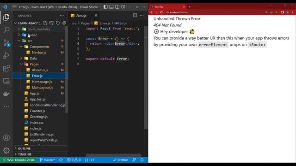Viewport: 296px width, 166px height.
Task: Open the notifications bell in status bar
Action: tap(142, 160)
